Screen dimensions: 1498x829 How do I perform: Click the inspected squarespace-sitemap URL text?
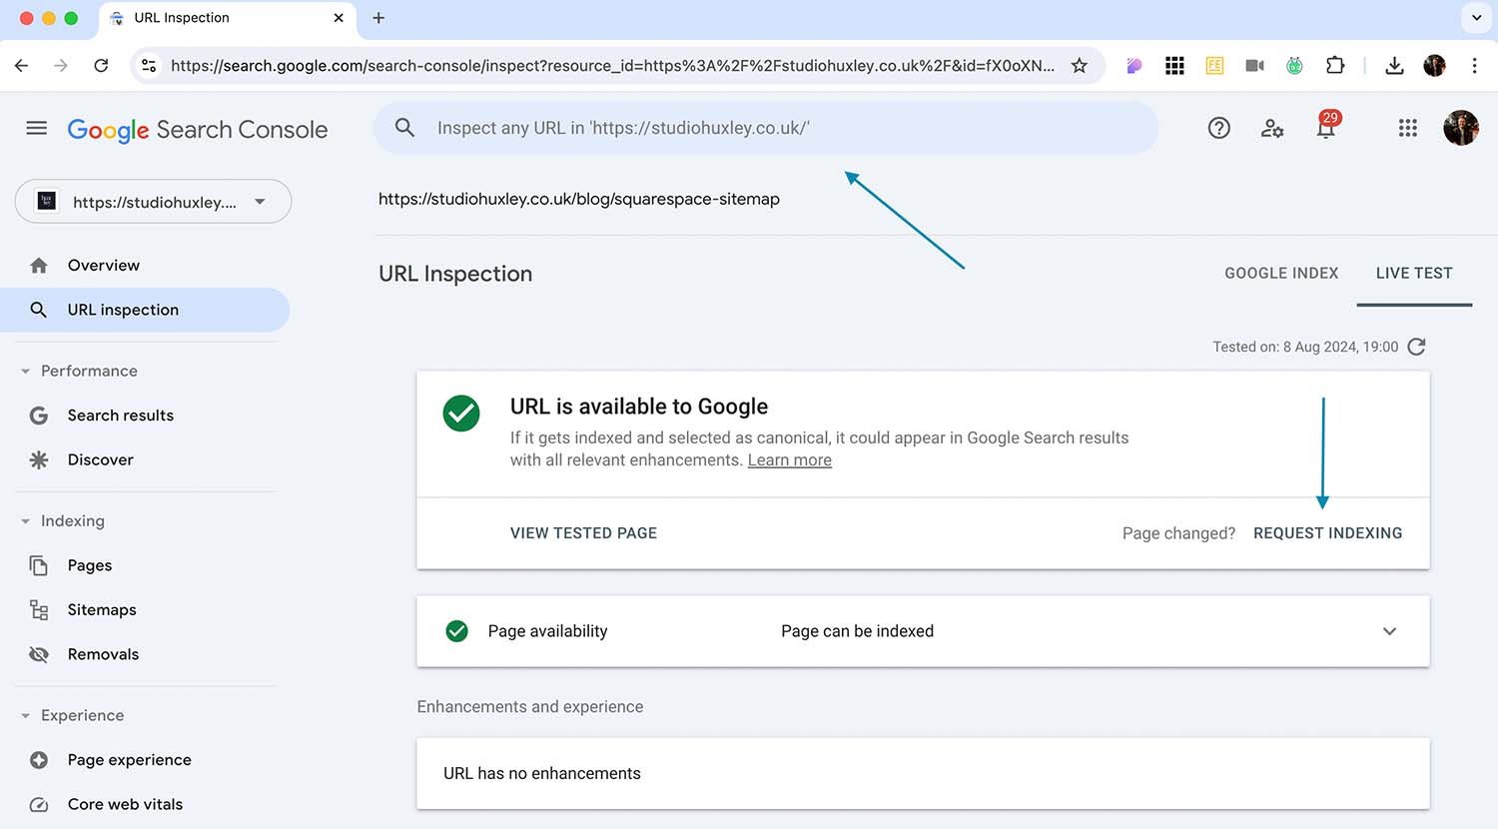[579, 199]
